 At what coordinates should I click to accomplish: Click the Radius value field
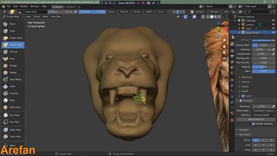click(x=61, y=12)
